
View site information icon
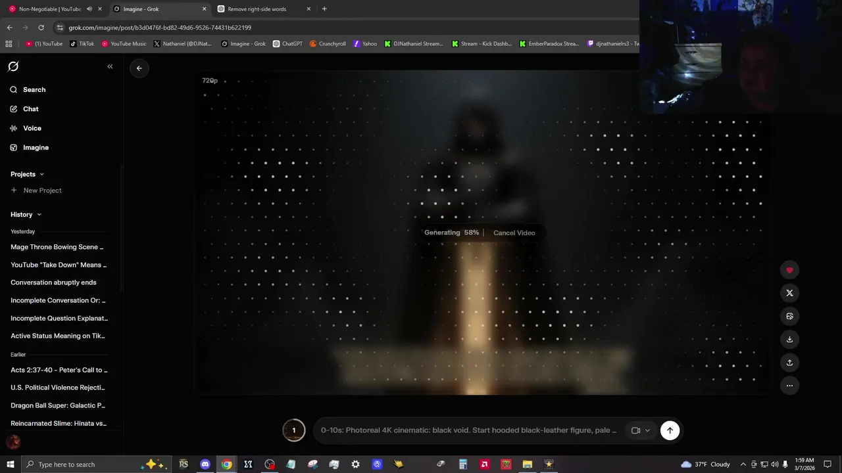[60, 28]
